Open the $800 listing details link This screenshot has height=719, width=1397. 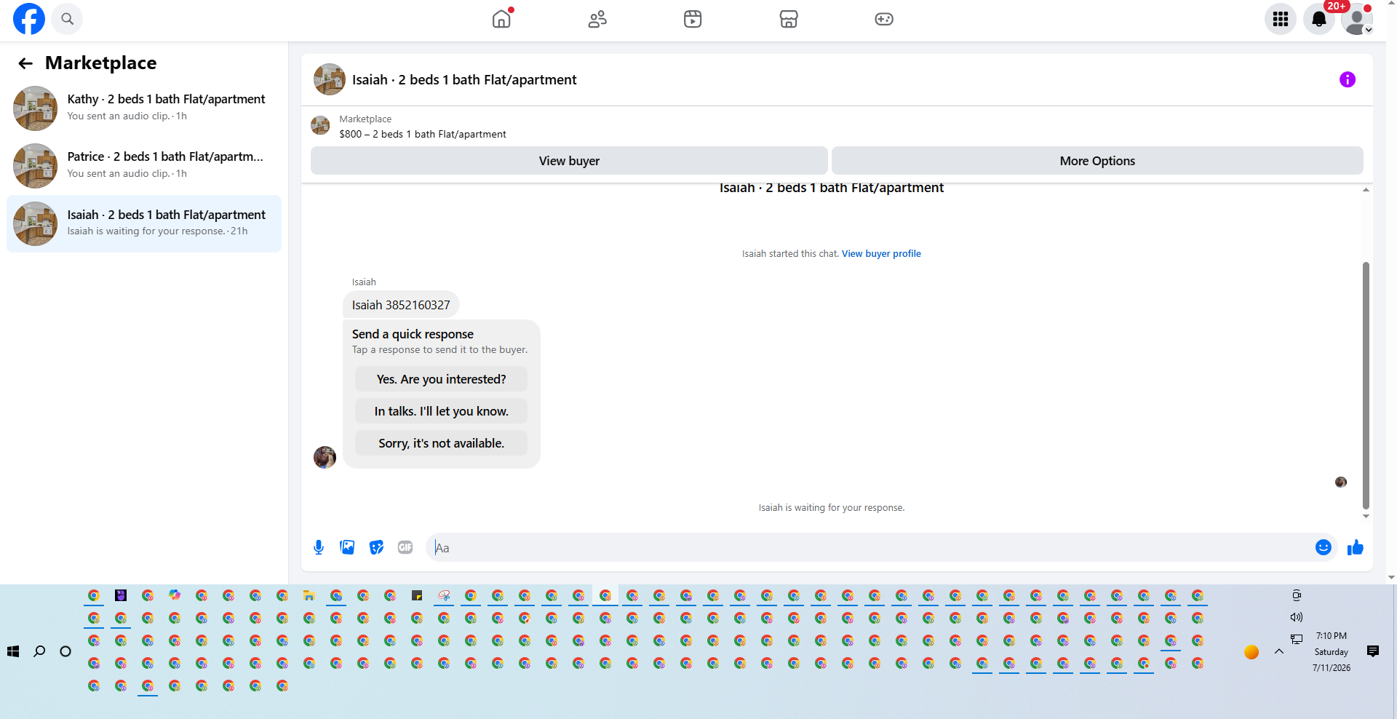[x=422, y=134]
